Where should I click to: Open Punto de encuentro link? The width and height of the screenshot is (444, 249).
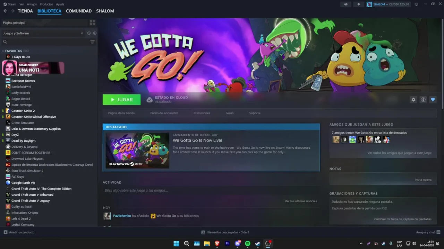coord(164,113)
